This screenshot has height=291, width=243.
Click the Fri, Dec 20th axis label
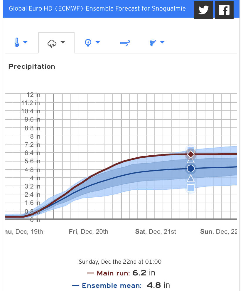[89, 232]
